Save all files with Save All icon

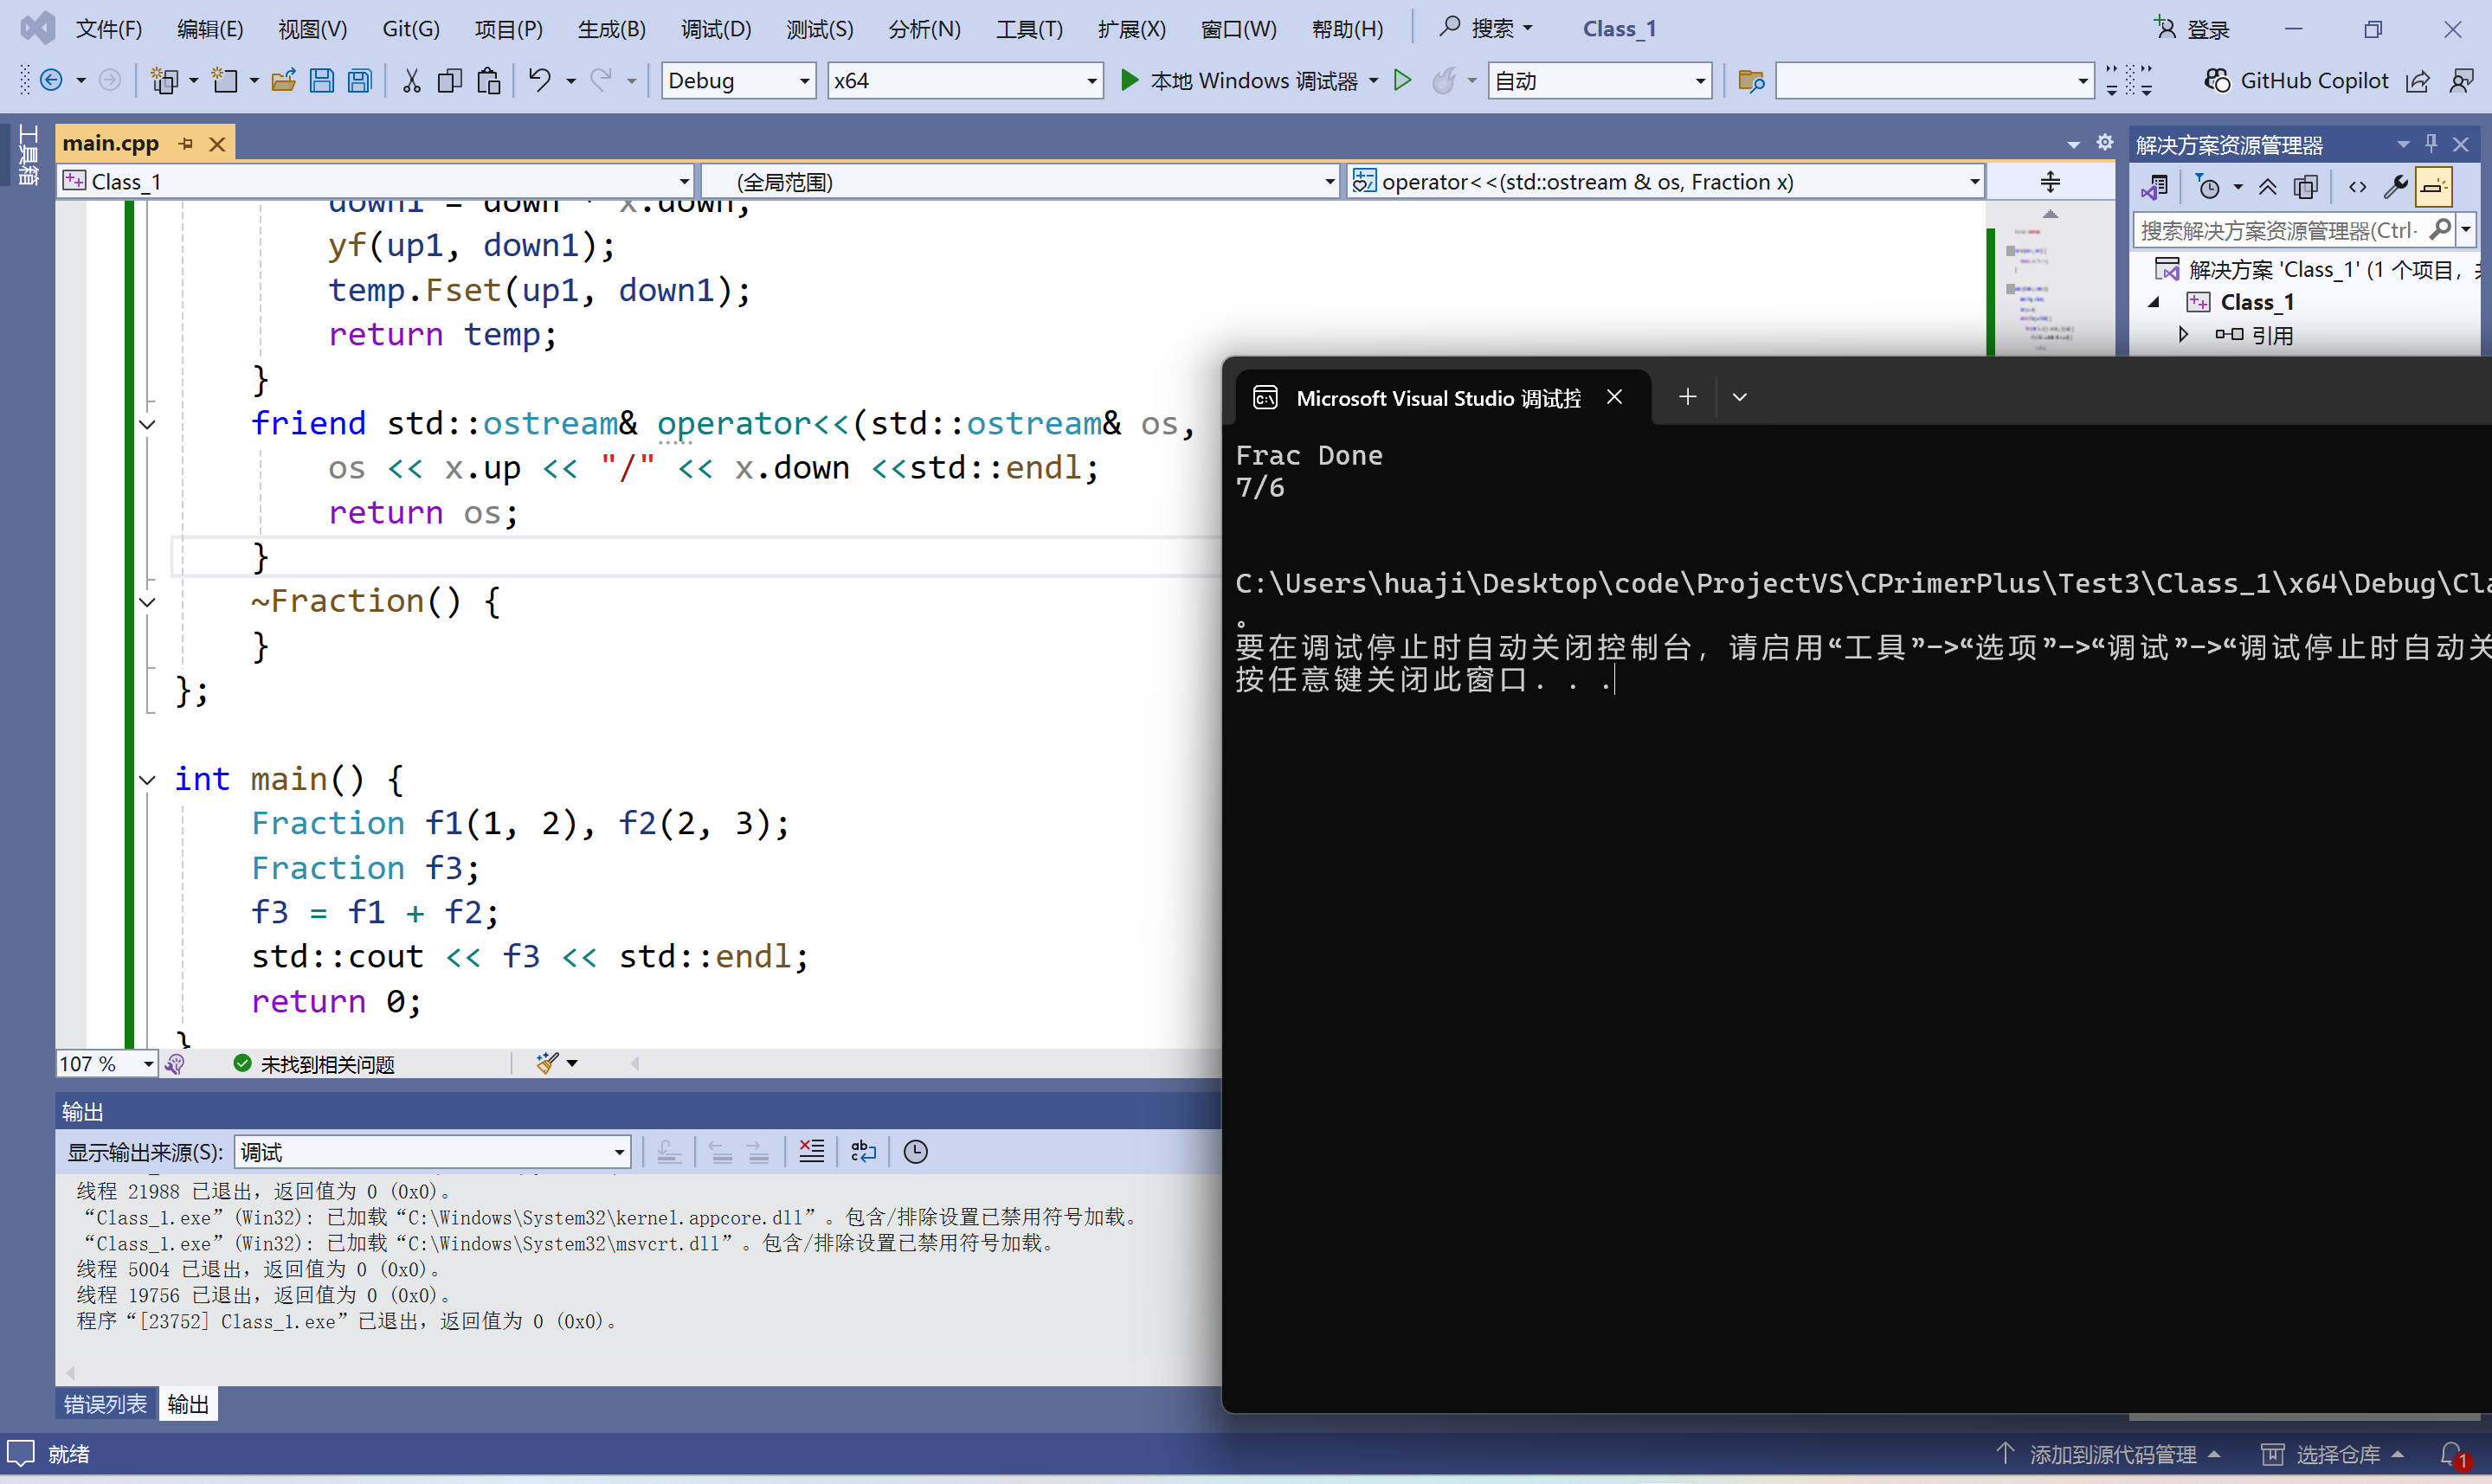pyautogui.click(x=359, y=80)
